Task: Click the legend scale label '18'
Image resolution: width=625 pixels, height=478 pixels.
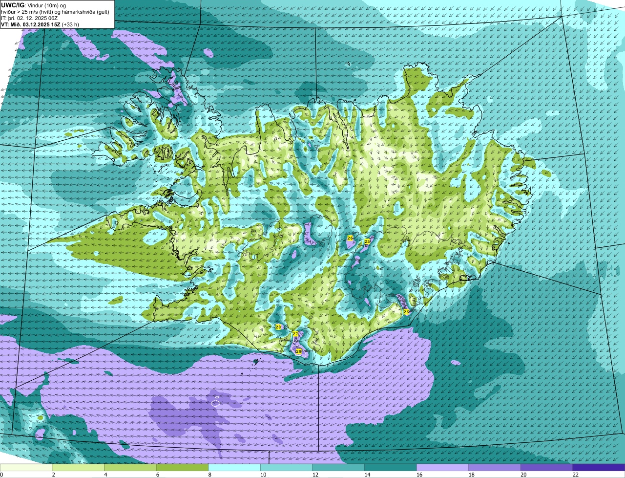Action: tap(472, 475)
